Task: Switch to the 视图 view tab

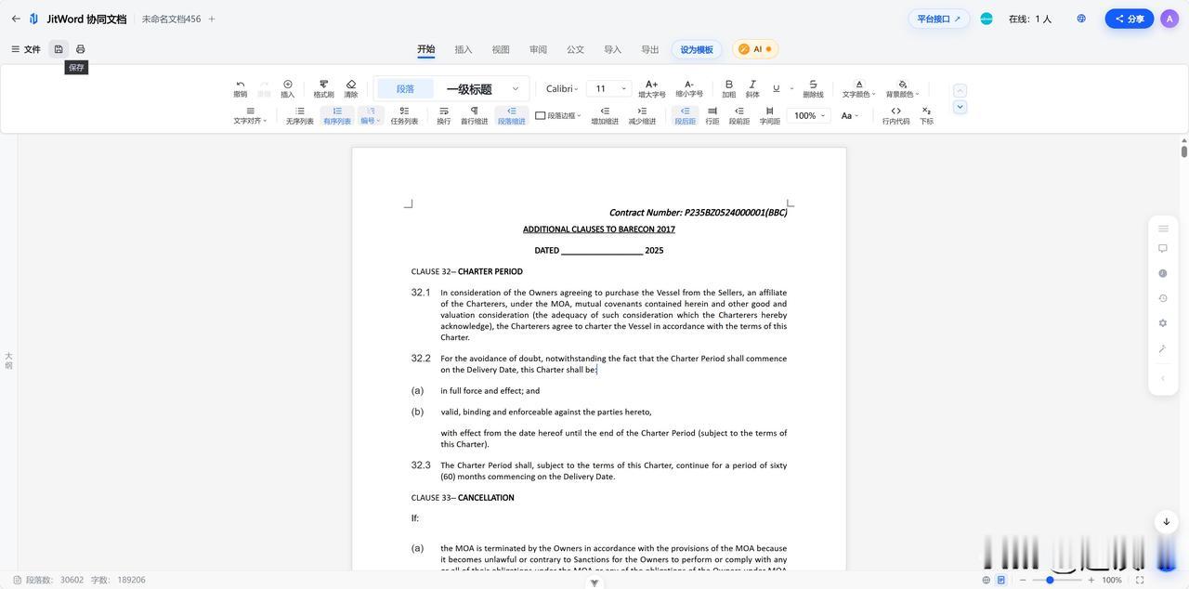Action: click(x=501, y=49)
